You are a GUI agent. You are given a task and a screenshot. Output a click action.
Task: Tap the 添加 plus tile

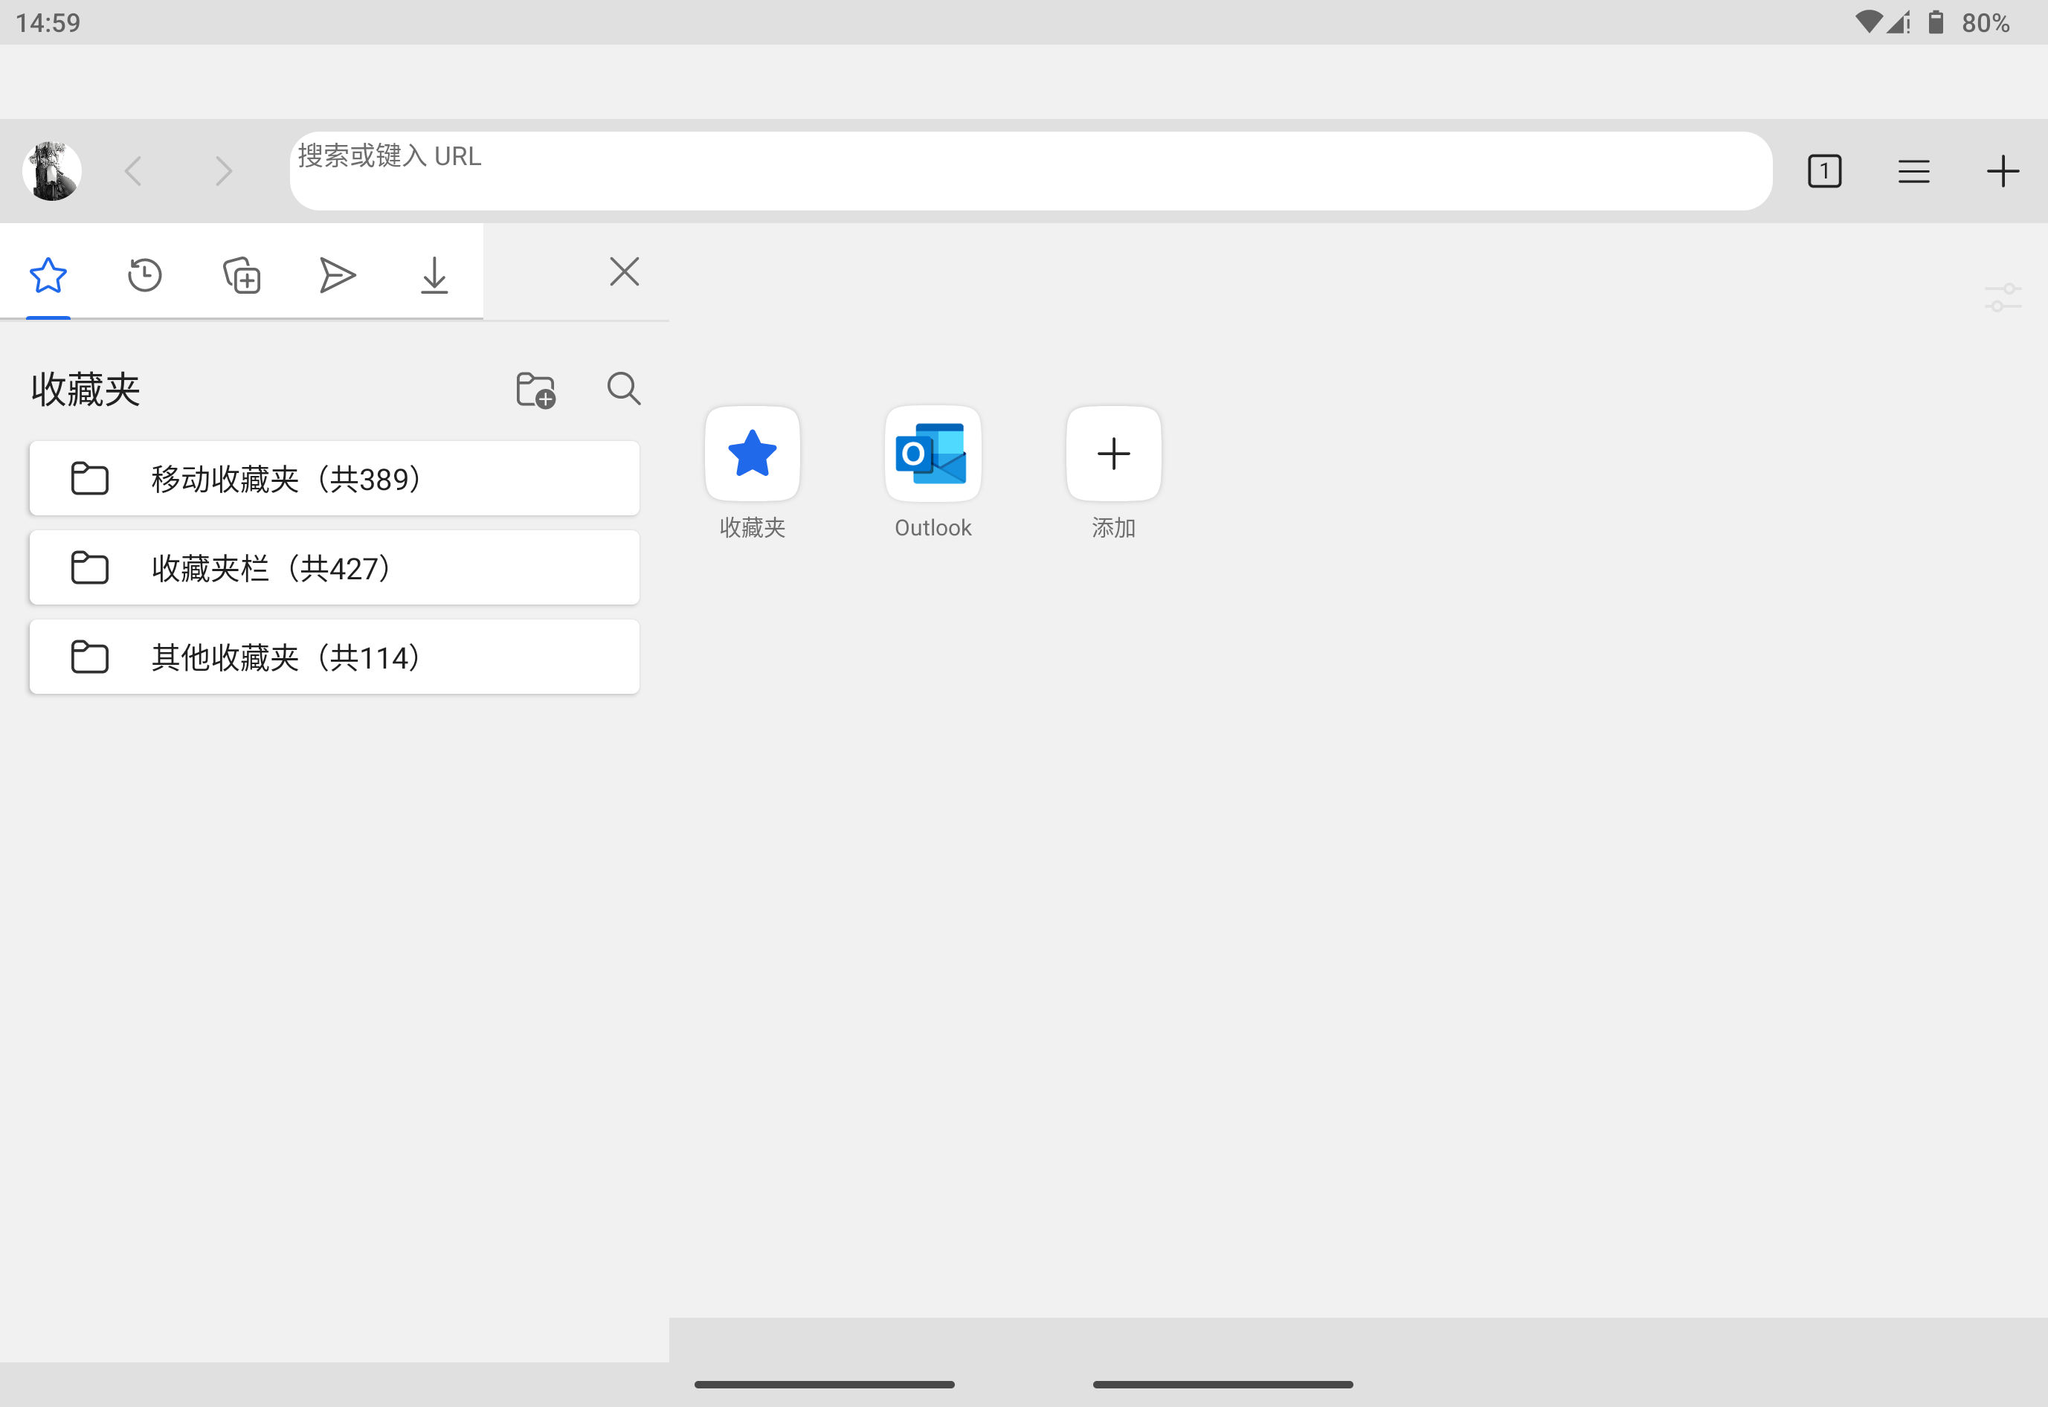(1113, 454)
